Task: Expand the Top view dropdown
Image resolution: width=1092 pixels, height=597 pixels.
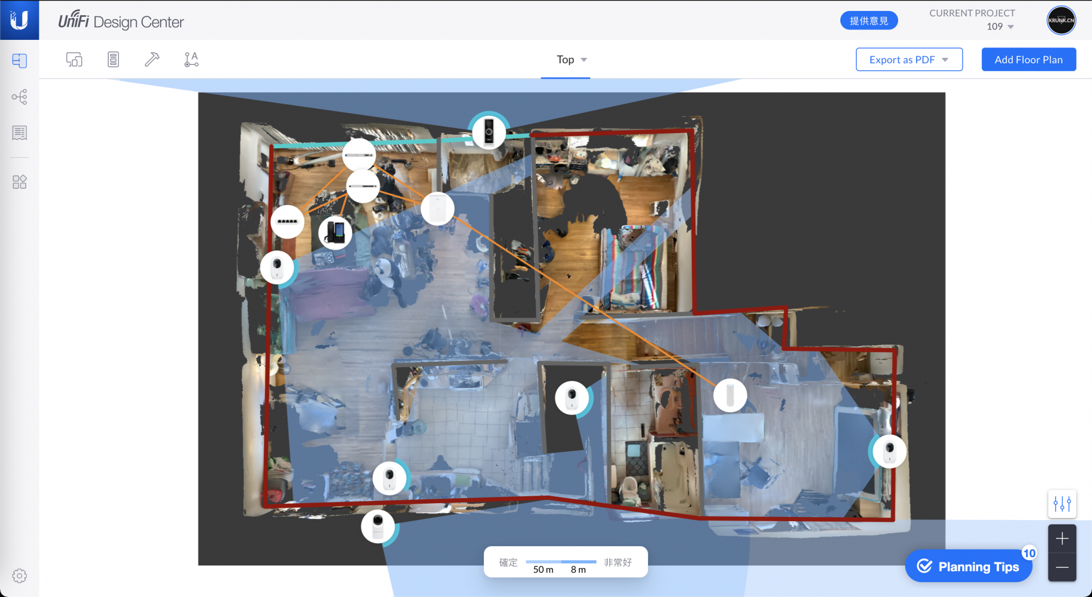Action: [x=571, y=59]
